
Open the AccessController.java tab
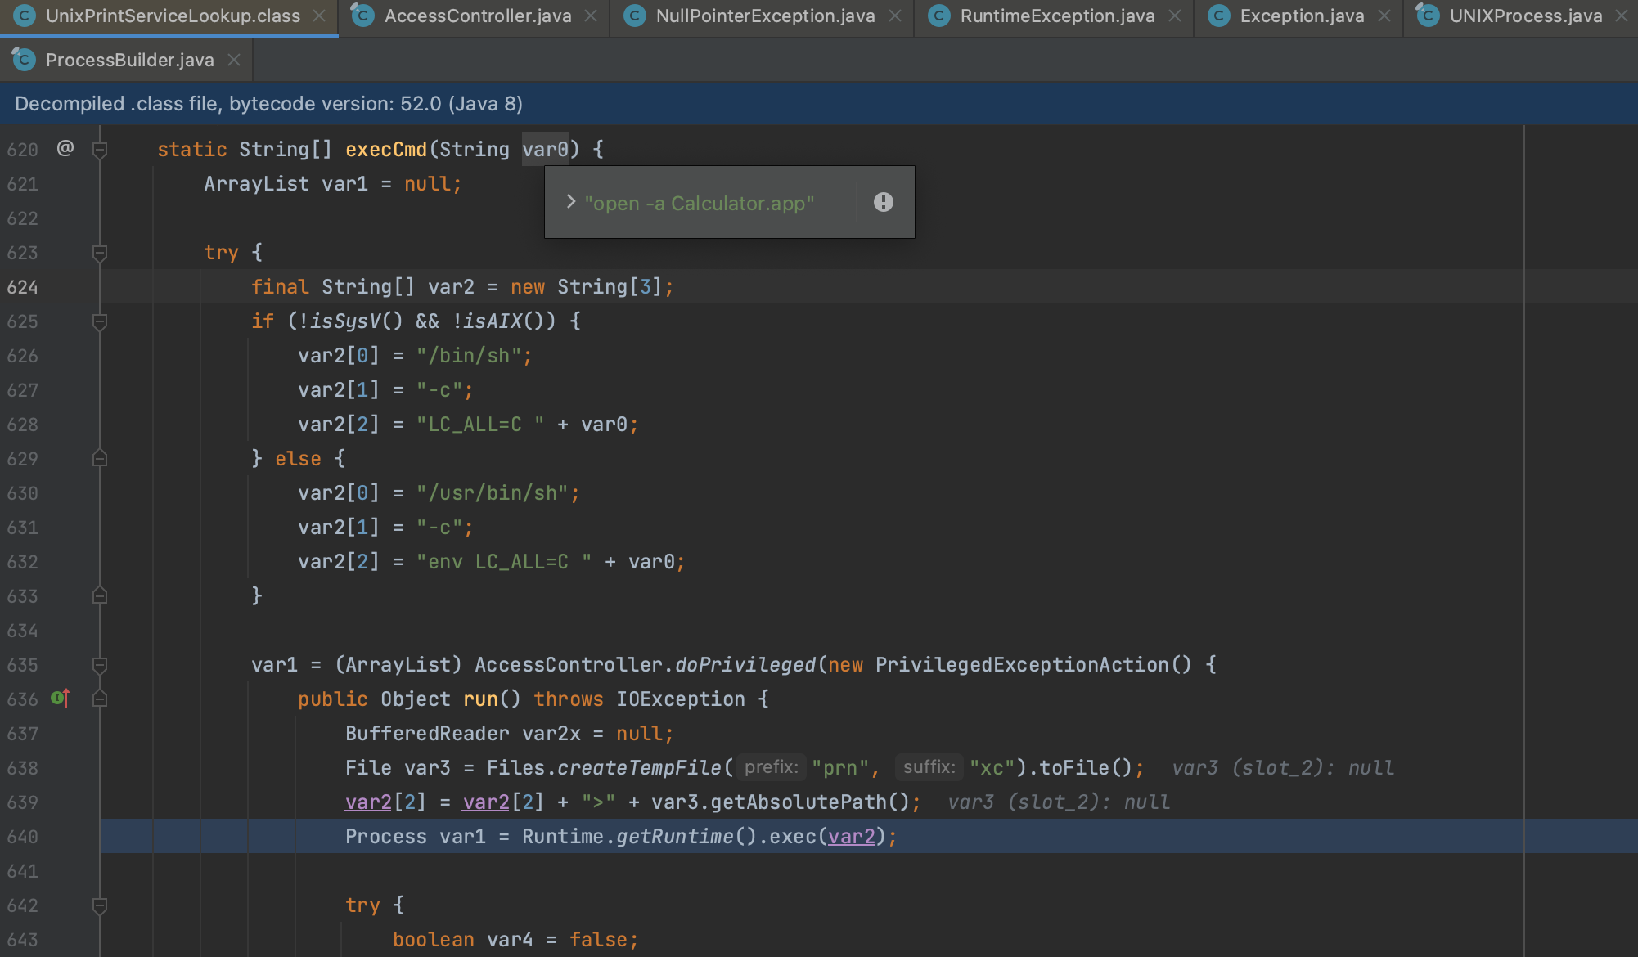477,16
